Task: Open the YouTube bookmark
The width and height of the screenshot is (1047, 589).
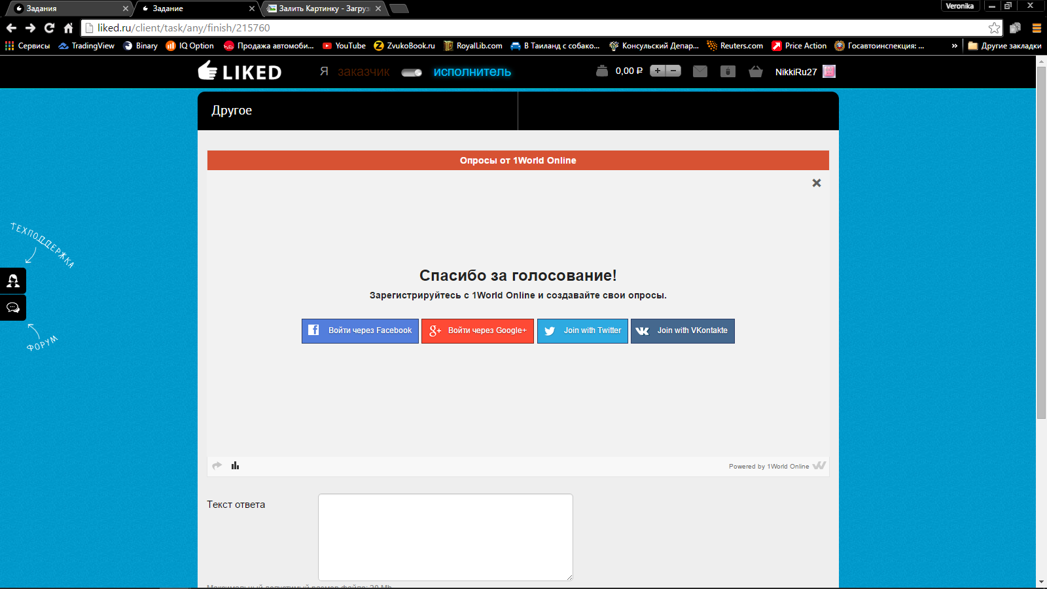Action: [x=344, y=46]
